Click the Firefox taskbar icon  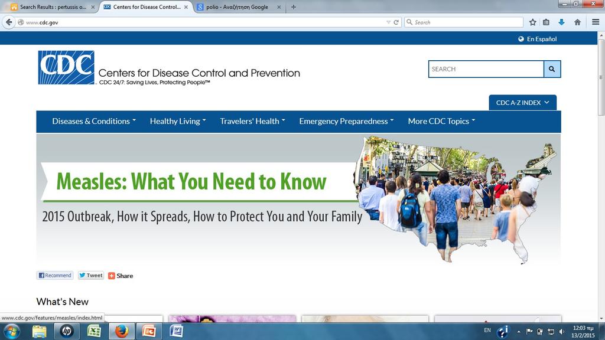tap(122, 331)
